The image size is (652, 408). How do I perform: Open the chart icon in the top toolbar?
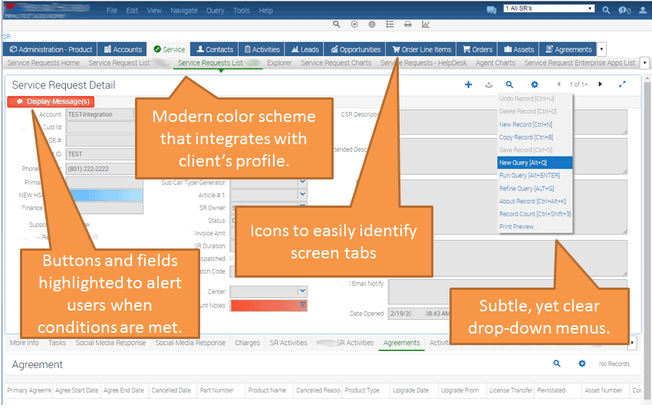pos(426,25)
